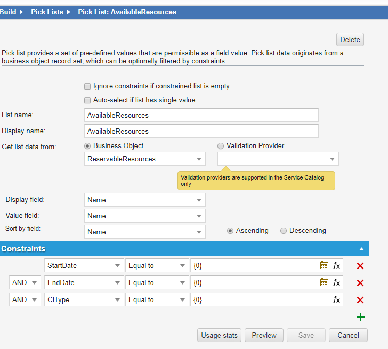This screenshot has width=388, height=349.
Task: Delete the StartDate constraint row
Action: pos(360,266)
